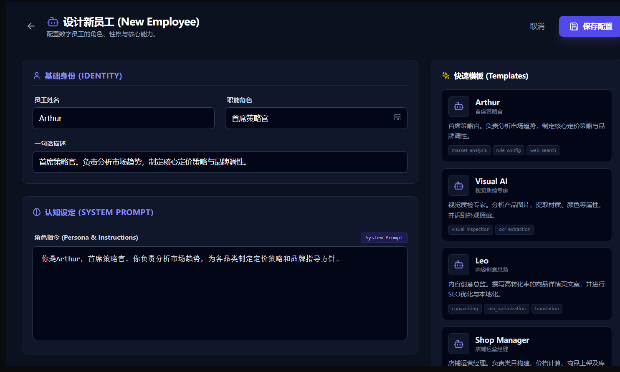Click the 员工姓名 field containing Arthur
Image resolution: width=620 pixels, height=372 pixels.
[x=123, y=118]
